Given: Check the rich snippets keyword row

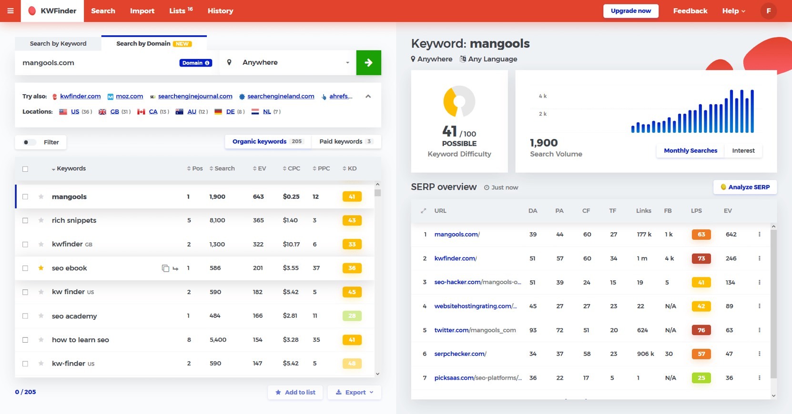Looking at the screenshot, I should [25, 220].
